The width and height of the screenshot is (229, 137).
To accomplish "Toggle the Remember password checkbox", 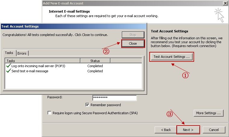I will point(88,105).
